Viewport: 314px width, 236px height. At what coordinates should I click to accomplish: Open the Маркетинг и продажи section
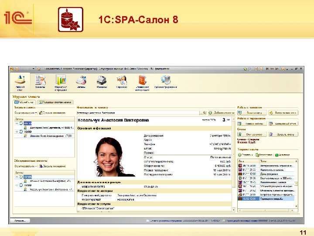61,83
